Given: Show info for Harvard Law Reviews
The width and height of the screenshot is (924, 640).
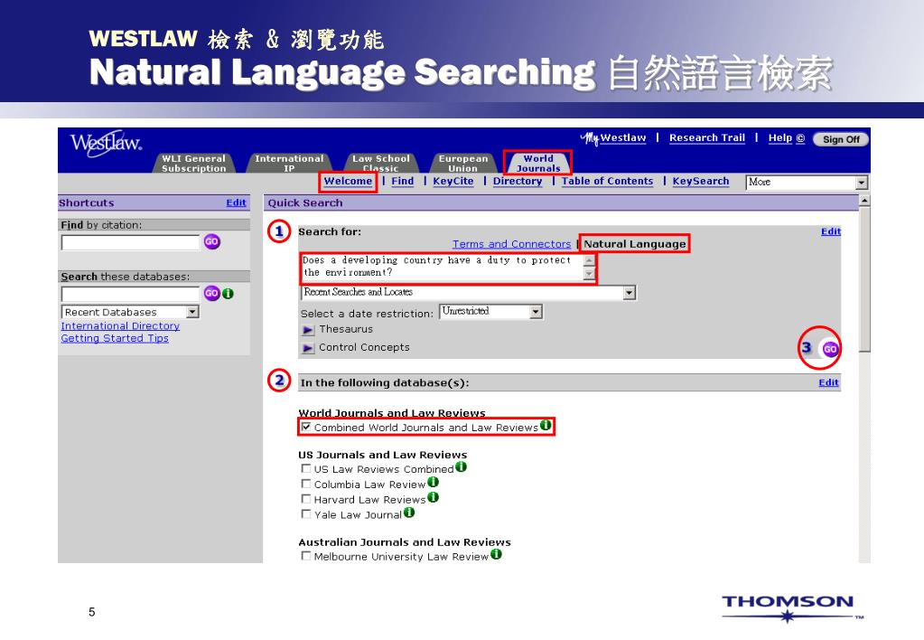Looking at the screenshot, I should tap(434, 497).
